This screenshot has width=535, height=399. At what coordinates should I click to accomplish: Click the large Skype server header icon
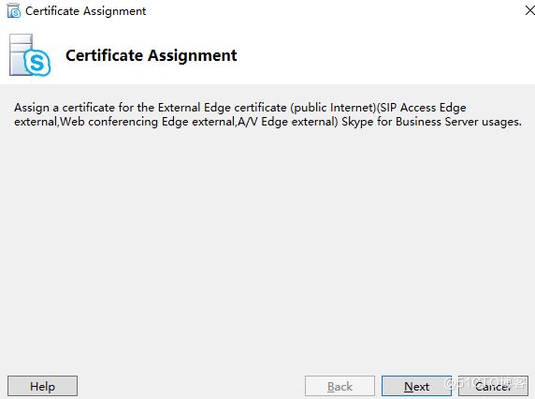click(x=30, y=55)
